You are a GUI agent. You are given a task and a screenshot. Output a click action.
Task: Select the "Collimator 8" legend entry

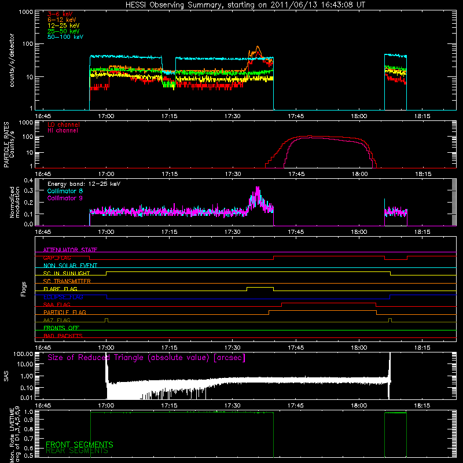coord(65,191)
